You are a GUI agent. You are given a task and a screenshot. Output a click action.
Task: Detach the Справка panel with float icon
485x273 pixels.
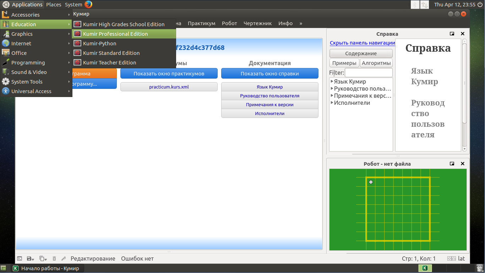coord(452,34)
